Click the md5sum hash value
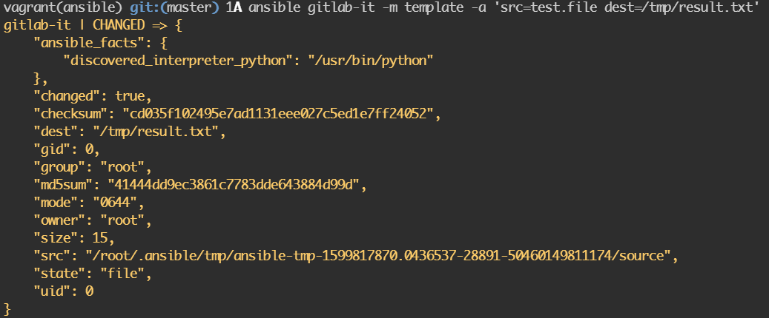 [234, 185]
